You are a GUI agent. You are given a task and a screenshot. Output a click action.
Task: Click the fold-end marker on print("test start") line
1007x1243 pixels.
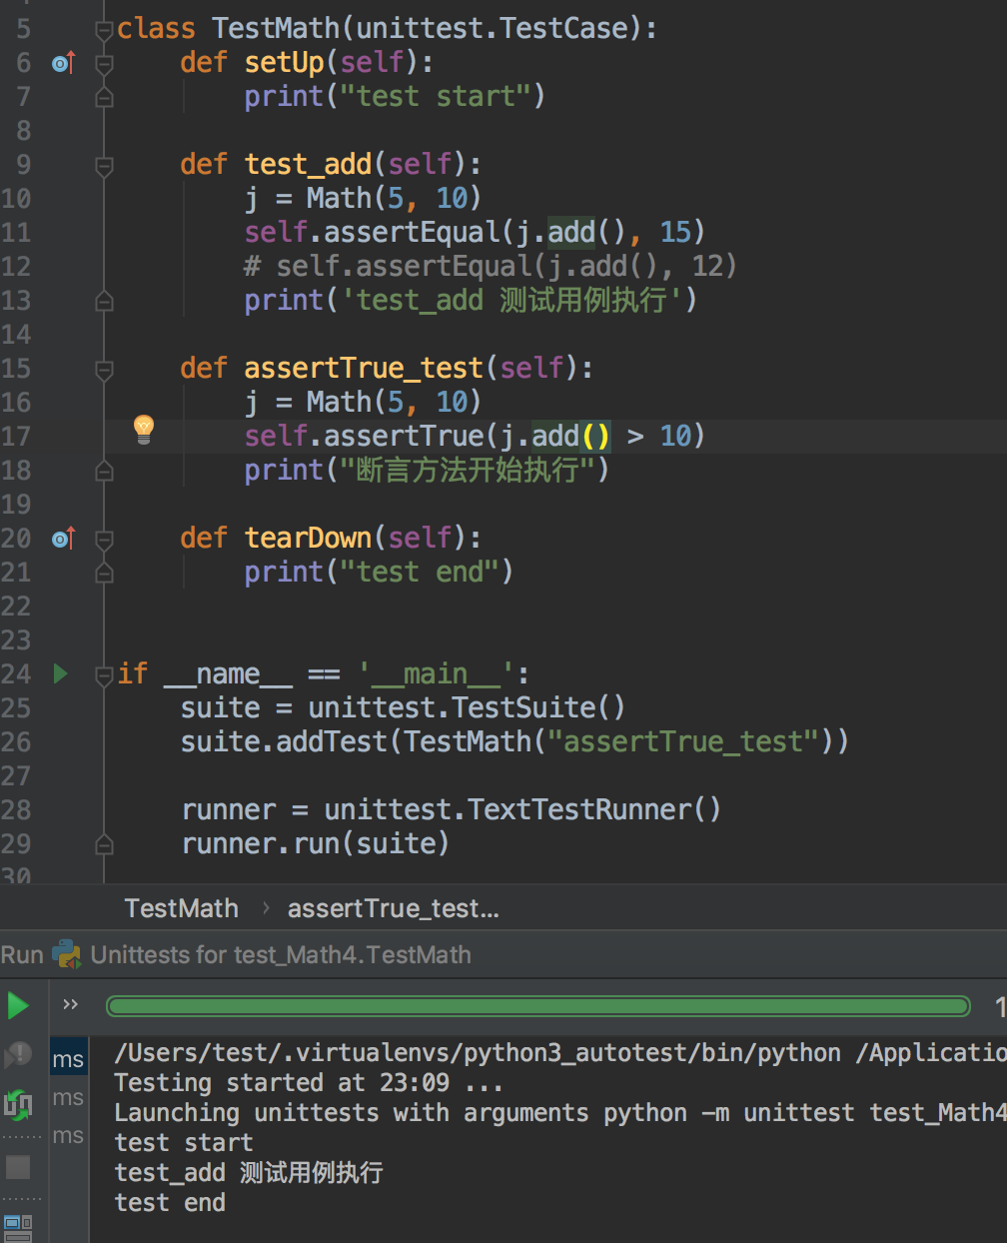(104, 98)
